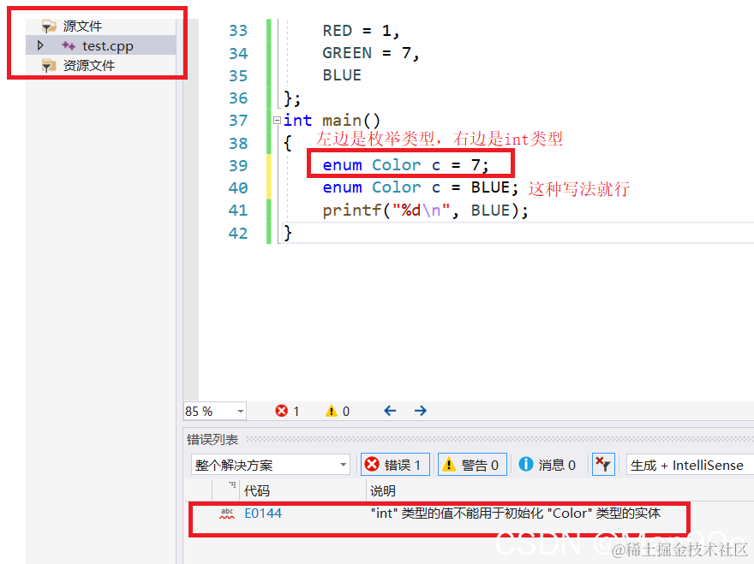
Task: Click the test.cpp C++ file icon
Action: pos(69,45)
